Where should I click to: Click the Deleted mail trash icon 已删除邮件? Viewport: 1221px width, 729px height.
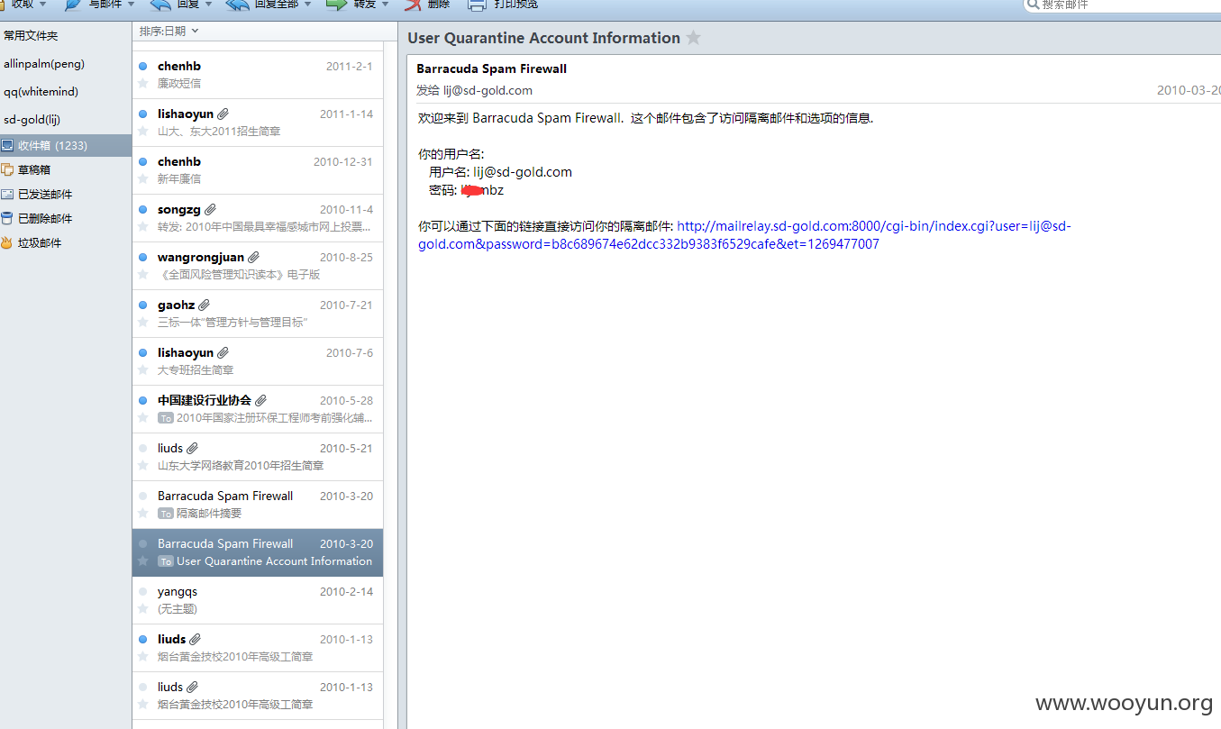7,218
